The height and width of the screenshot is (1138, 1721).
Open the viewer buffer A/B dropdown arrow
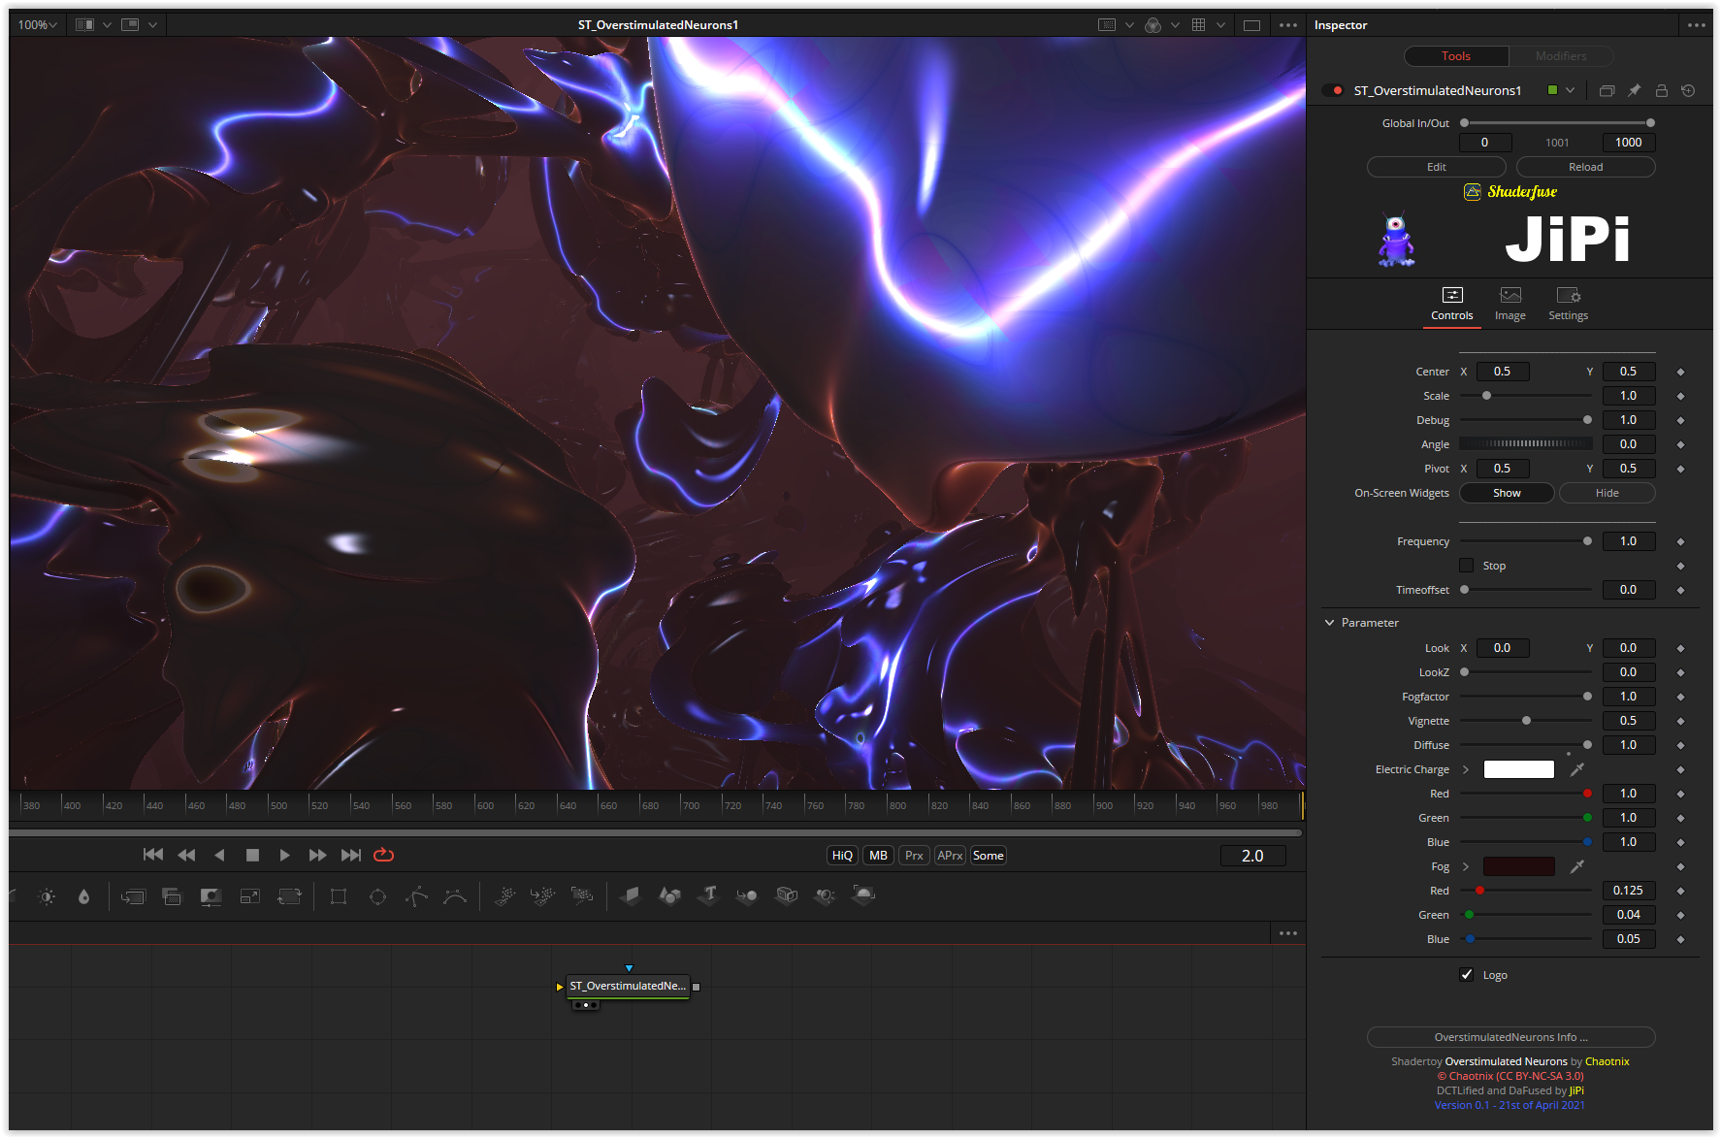[152, 25]
